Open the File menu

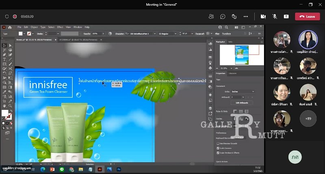click(19, 27)
